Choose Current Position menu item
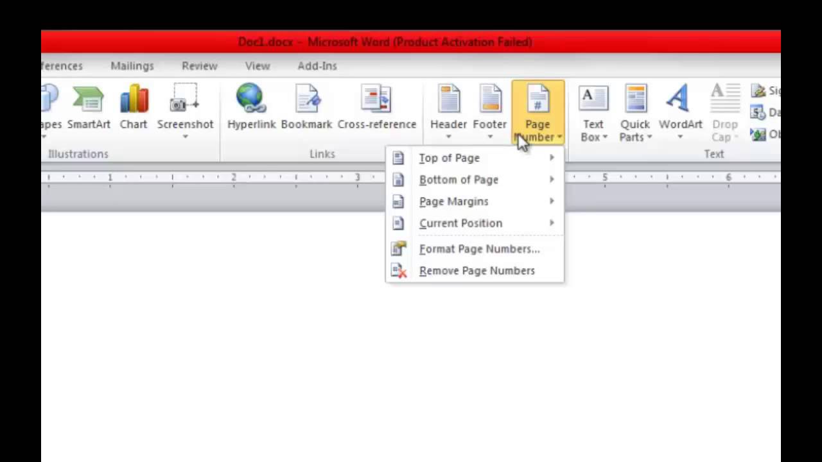The height and width of the screenshot is (462, 822). [x=475, y=223]
